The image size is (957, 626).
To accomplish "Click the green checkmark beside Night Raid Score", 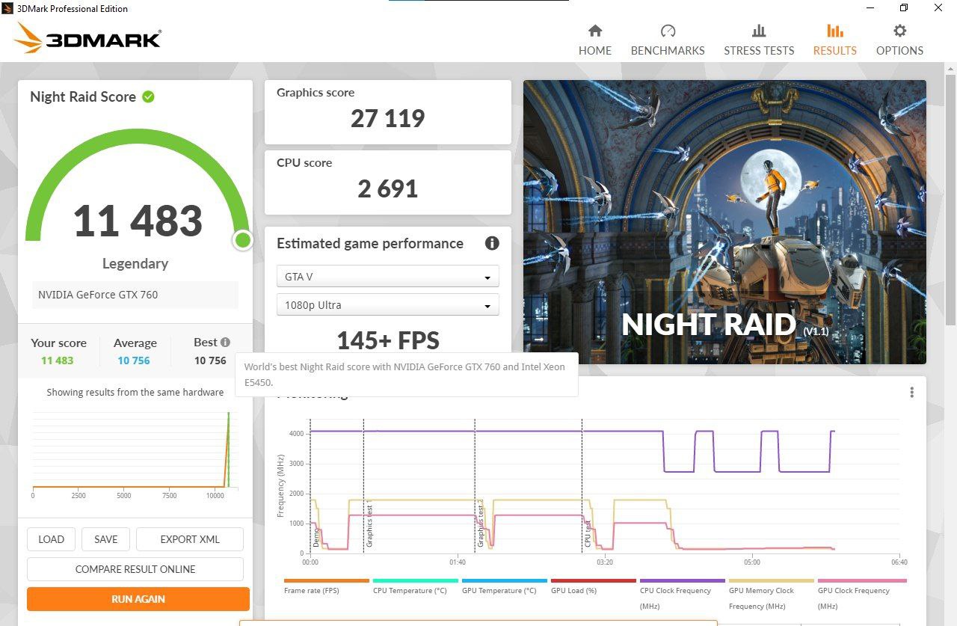I will (x=149, y=96).
